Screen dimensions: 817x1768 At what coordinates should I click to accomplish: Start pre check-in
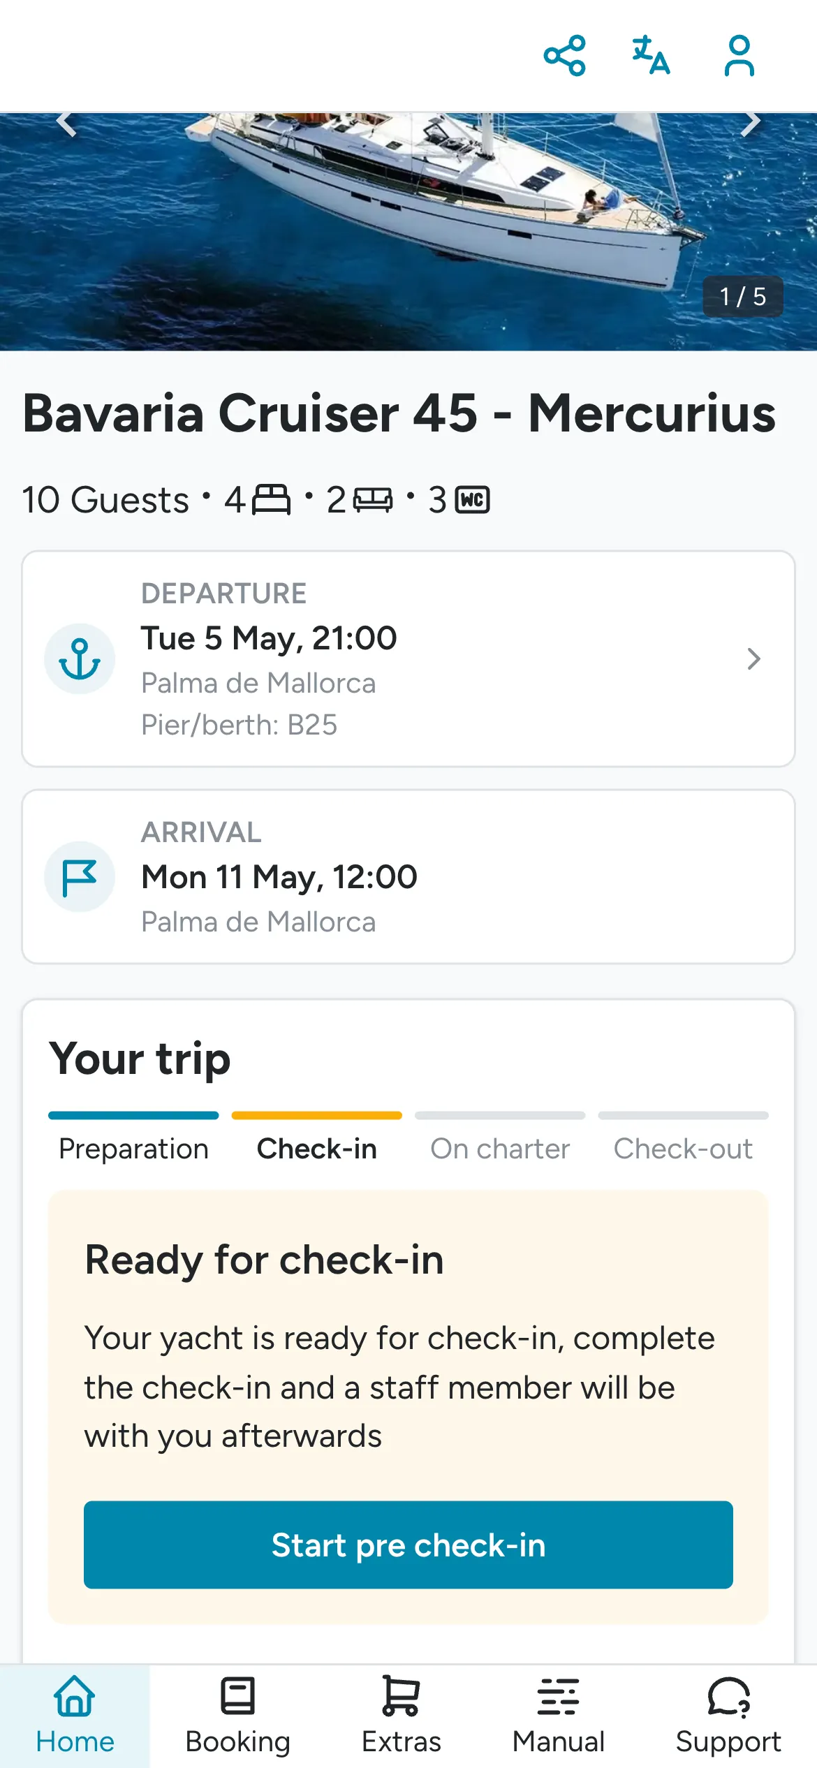pyautogui.click(x=408, y=1545)
